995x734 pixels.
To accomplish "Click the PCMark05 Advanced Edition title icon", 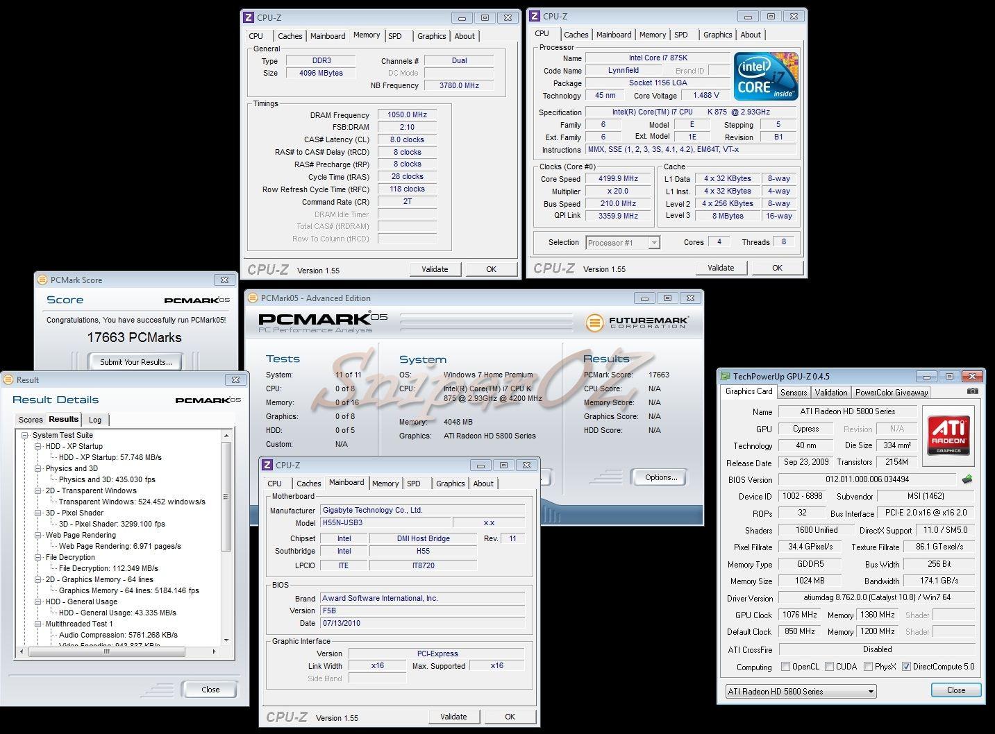I will (253, 298).
